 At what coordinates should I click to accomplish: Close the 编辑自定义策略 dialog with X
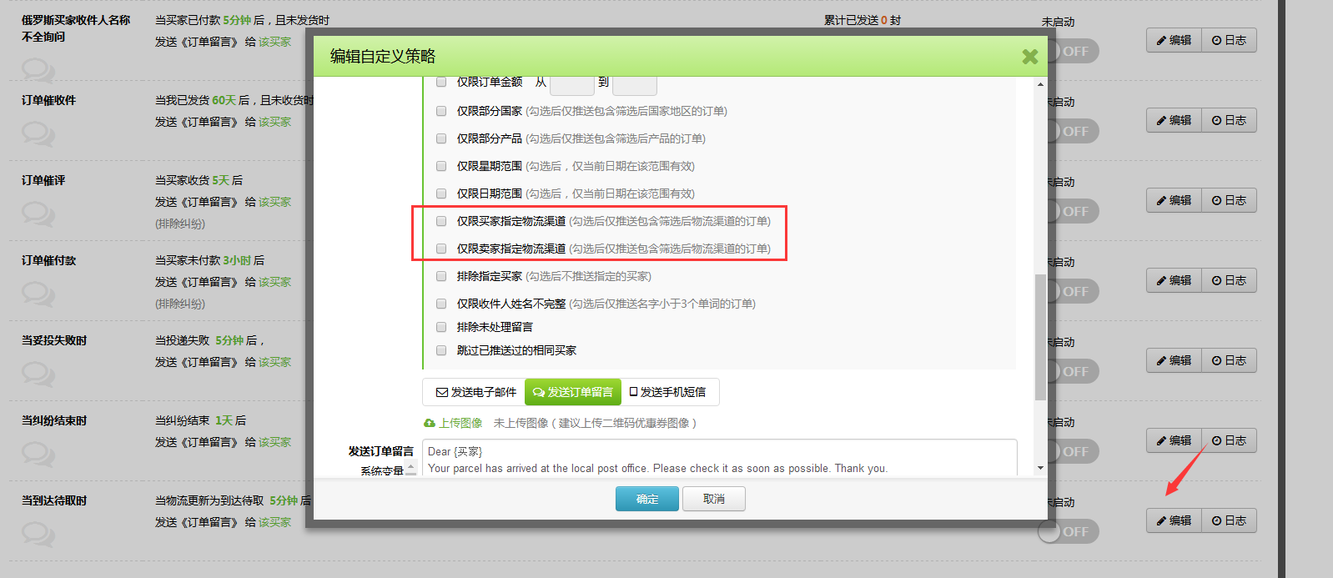click(1029, 57)
